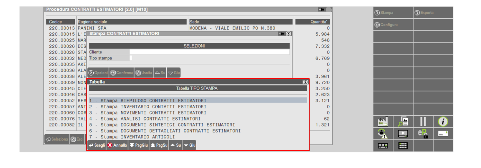Click the user warning refresh icon

tap(383, 134)
